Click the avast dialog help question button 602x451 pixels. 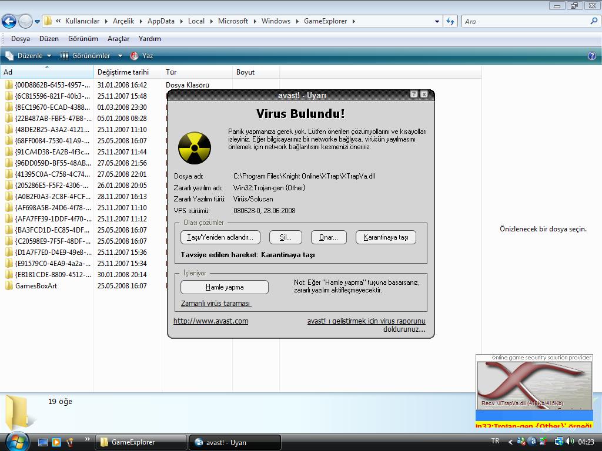pos(413,95)
